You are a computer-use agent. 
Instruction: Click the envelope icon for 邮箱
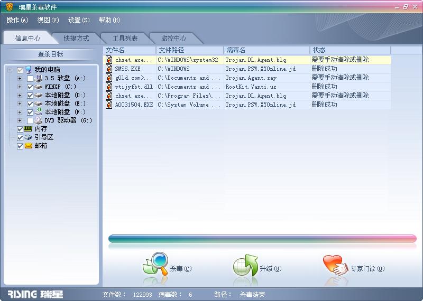29,146
